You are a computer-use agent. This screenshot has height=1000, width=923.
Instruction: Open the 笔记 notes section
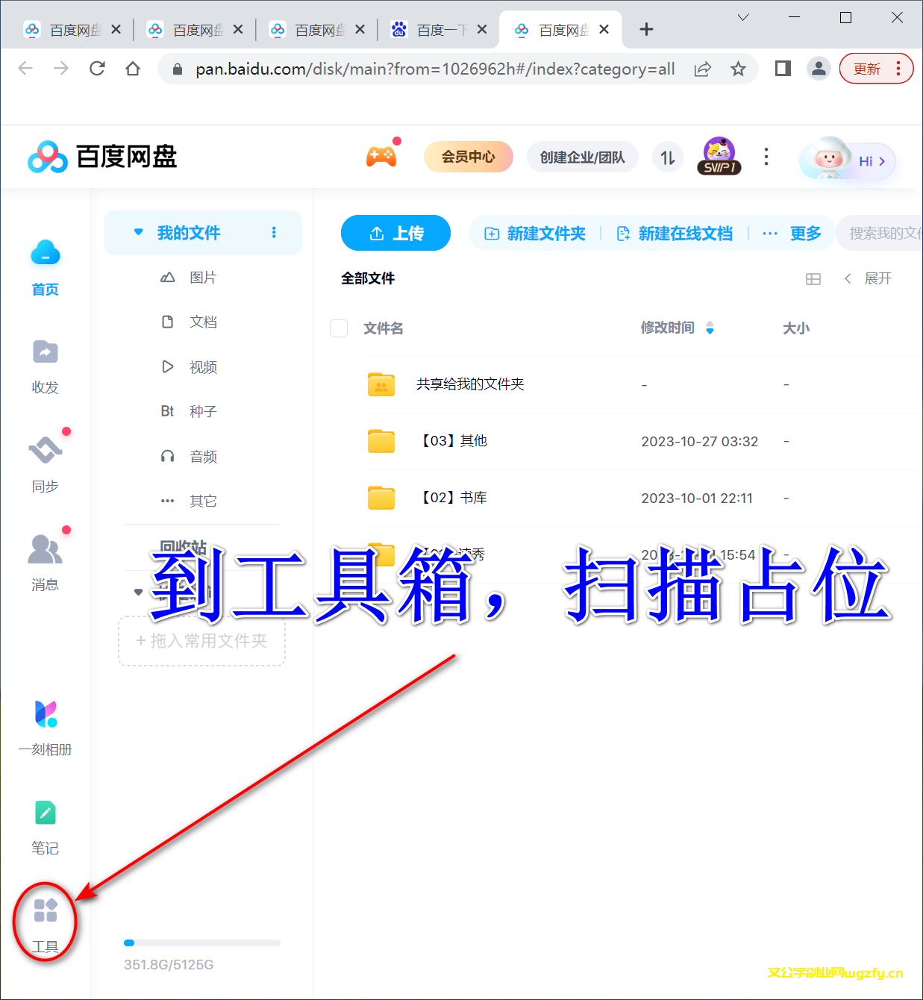[45, 828]
